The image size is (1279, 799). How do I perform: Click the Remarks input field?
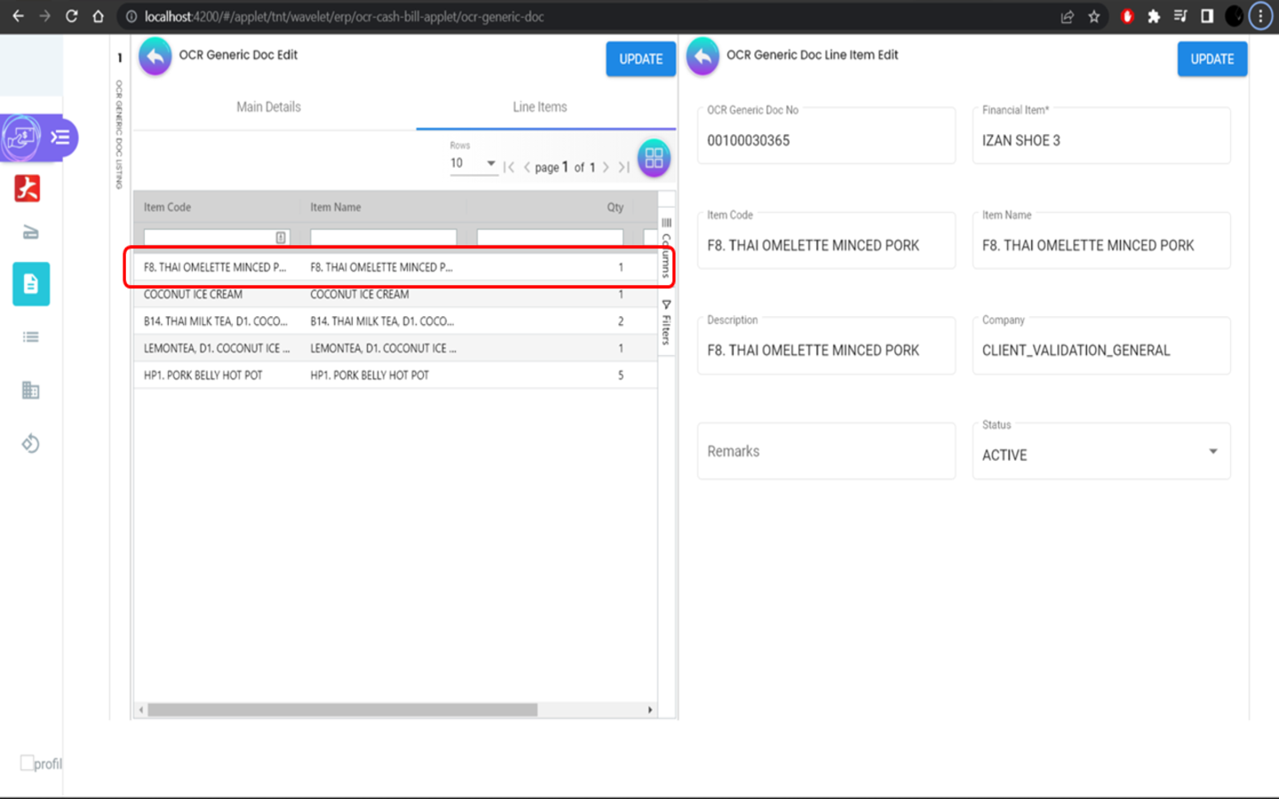825,452
